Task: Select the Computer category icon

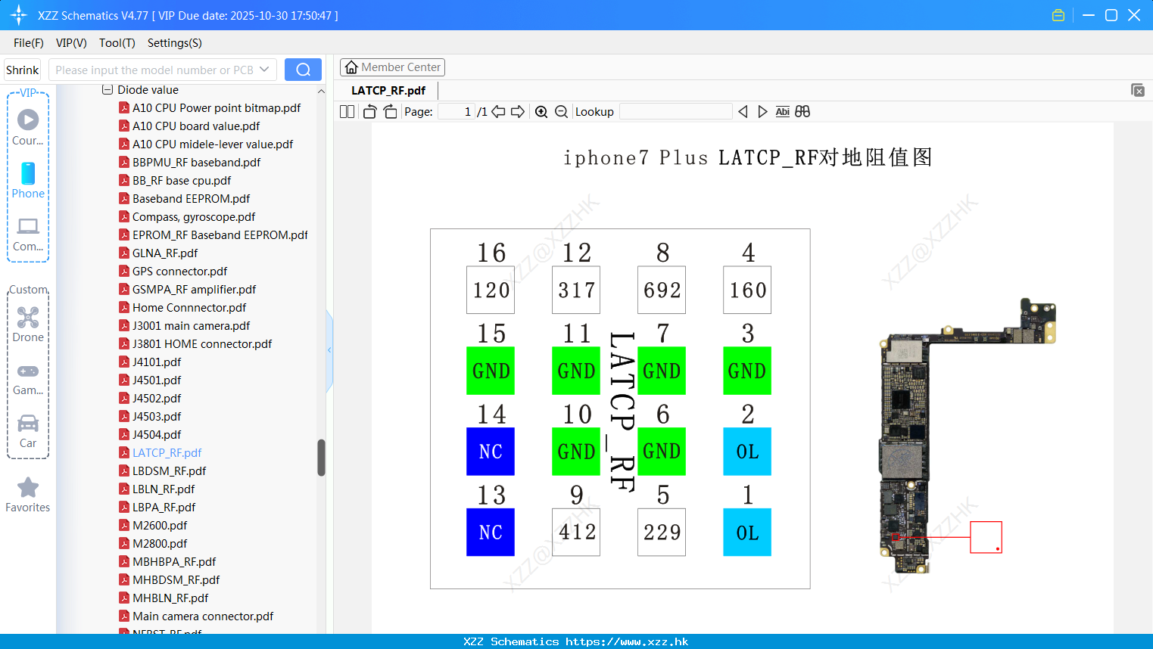Action: click(28, 234)
